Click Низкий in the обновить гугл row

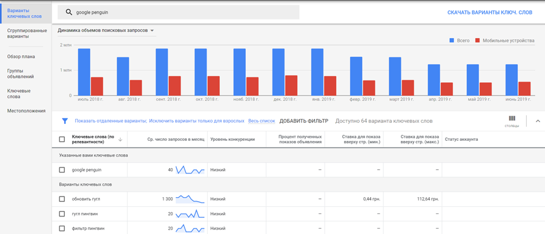[x=218, y=200]
